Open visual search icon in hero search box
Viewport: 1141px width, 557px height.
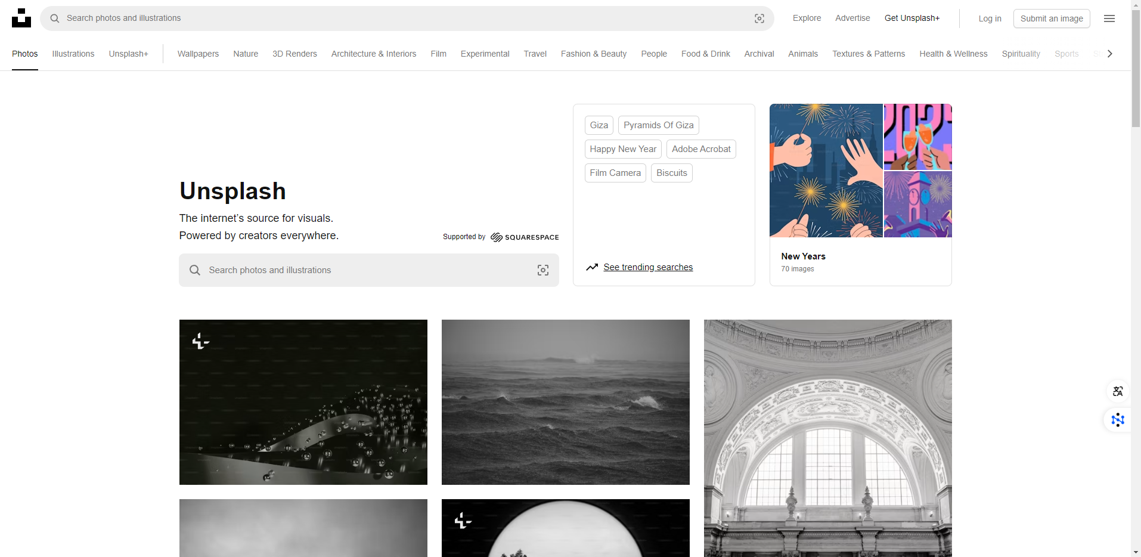point(543,270)
